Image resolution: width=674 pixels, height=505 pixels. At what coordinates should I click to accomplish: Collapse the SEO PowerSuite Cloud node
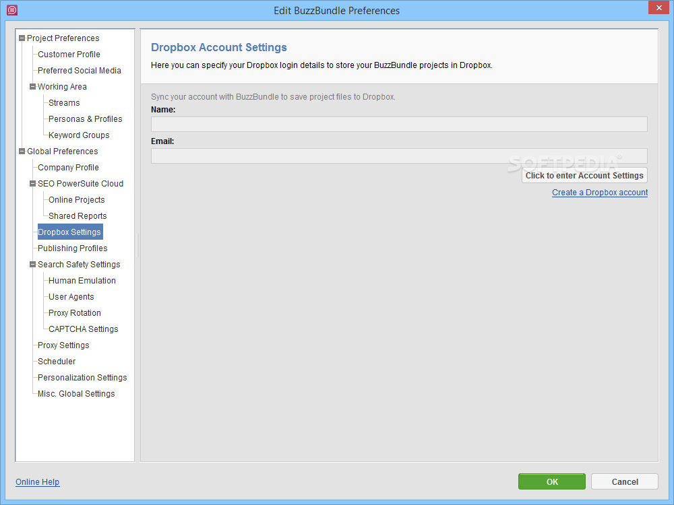pos(32,183)
